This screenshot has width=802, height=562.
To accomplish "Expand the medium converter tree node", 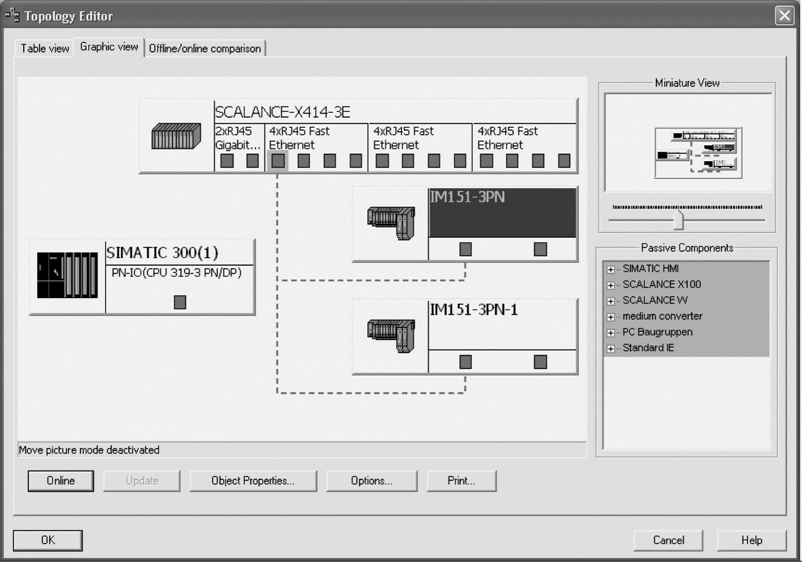I will (611, 317).
